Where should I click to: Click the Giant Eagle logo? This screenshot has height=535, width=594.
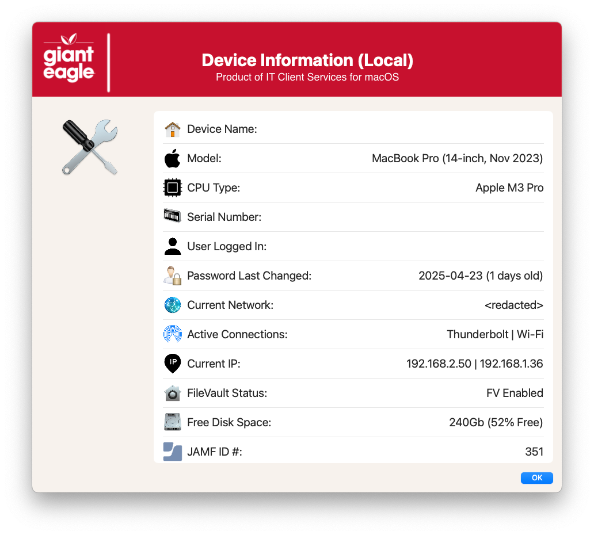(x=68, y=58)
